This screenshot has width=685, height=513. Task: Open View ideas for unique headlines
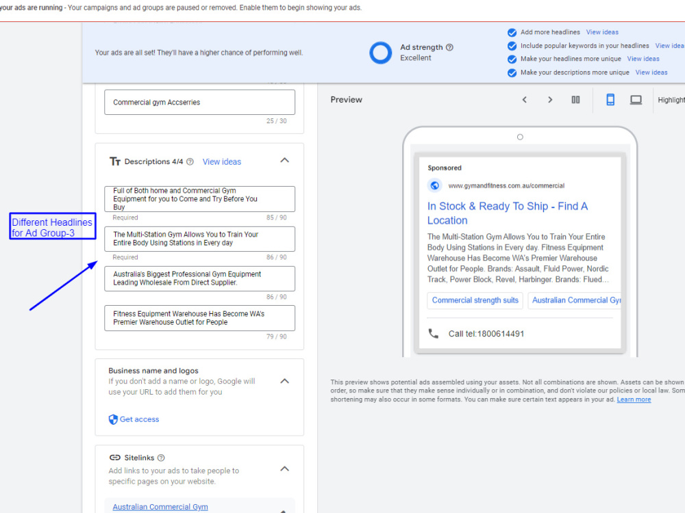click(643, 59)
